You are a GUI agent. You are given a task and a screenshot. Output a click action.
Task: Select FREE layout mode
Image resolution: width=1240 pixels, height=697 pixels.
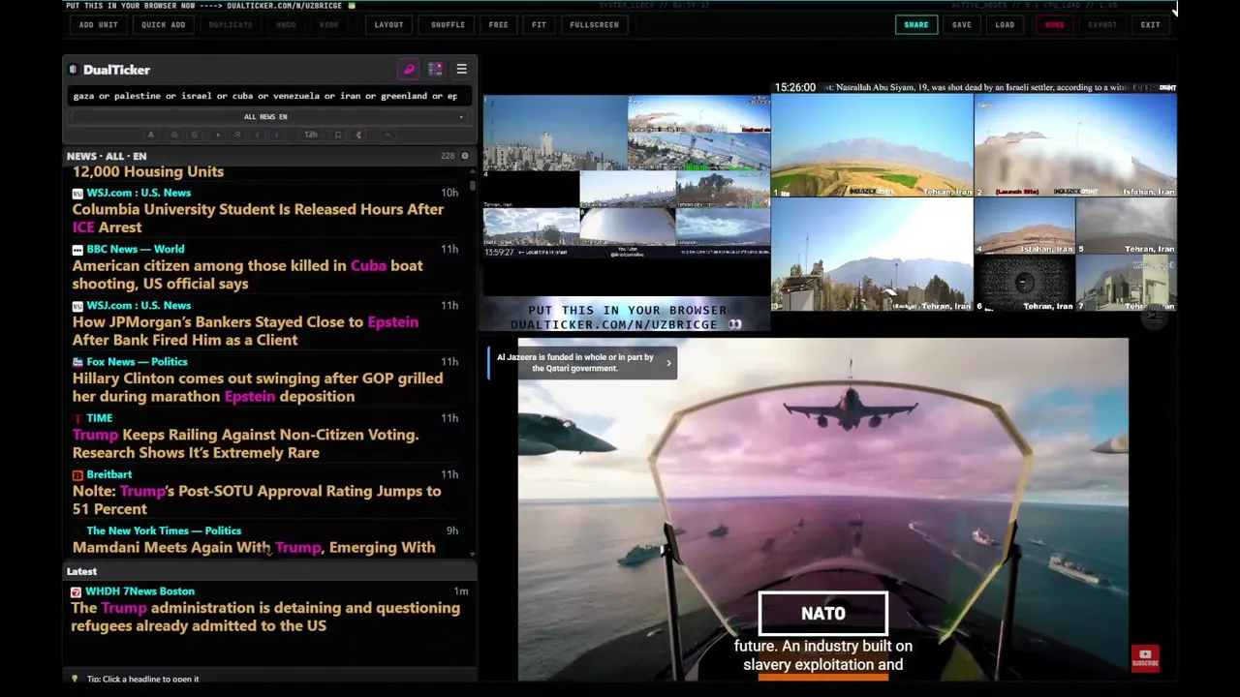pos(499,25)
